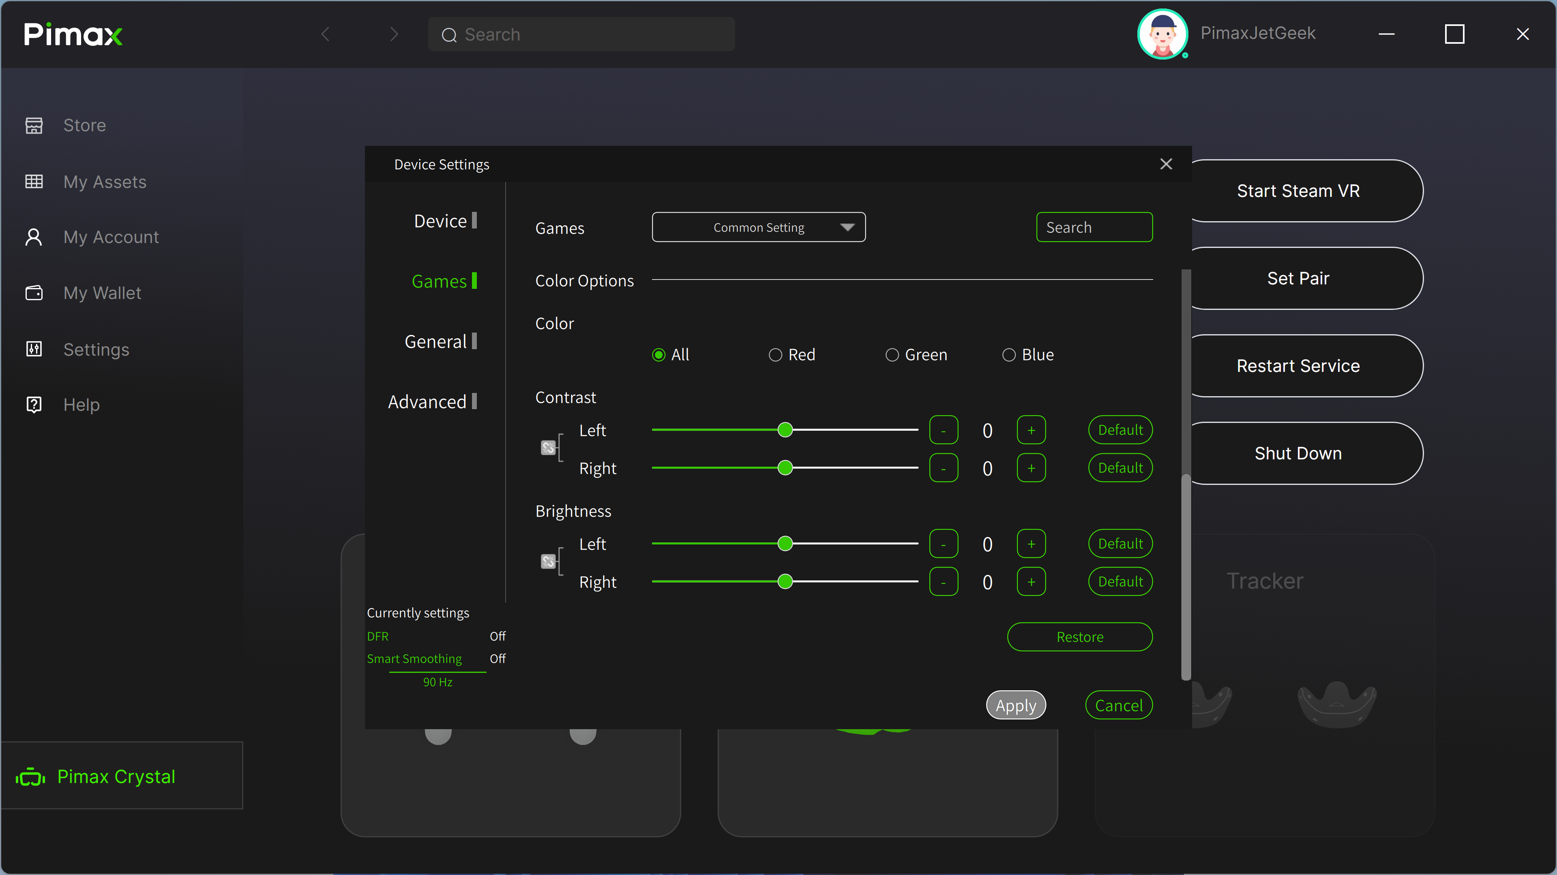Click the Smart Smoothing current setting label
Screen dimensions: 1557x875
tap(415, 659)
